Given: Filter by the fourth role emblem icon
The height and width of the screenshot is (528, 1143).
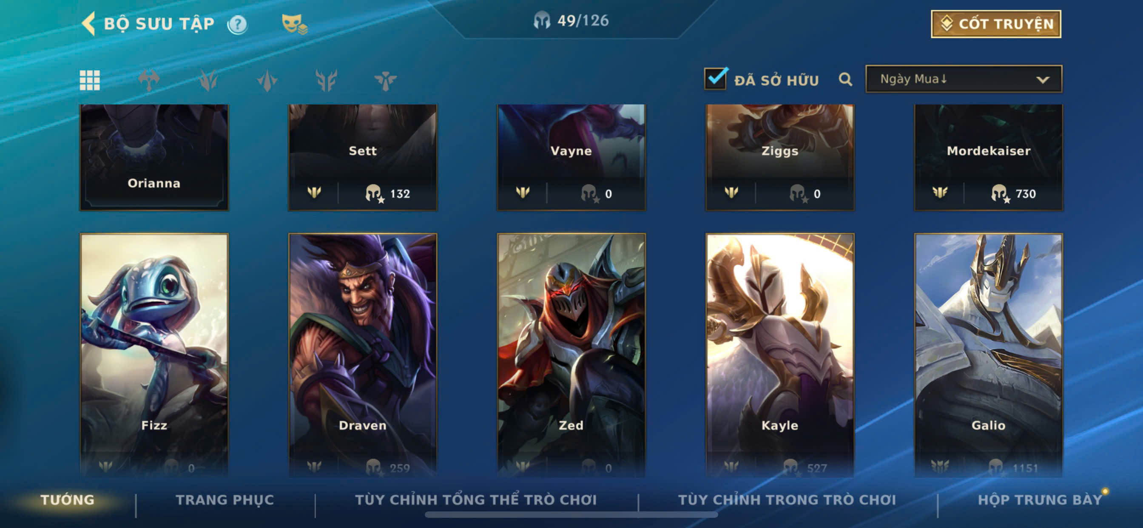Looking at the screenshot, I should (x=326, y=80).
